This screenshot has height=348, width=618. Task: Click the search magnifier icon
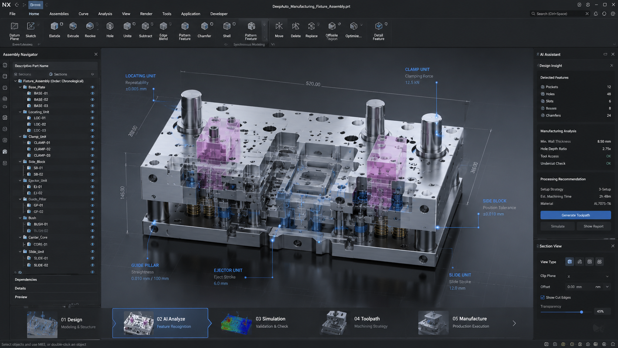tap(533, 14)
